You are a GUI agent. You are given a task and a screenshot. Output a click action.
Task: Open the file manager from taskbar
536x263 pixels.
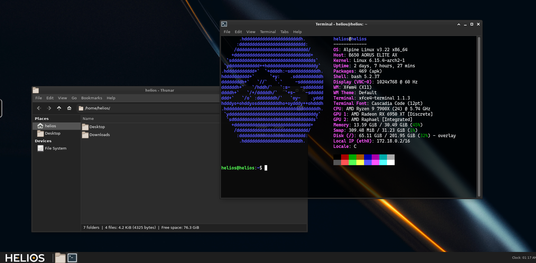click(60, 258)
